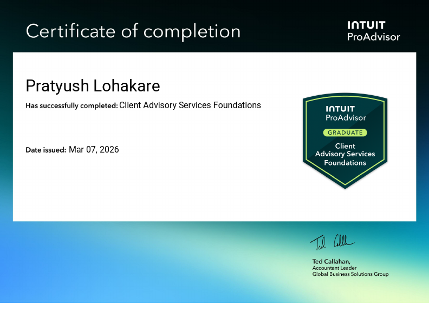The image size is (429, 331).
Task: Click 'Global Business Solutions Group' text
Action: 350,274
